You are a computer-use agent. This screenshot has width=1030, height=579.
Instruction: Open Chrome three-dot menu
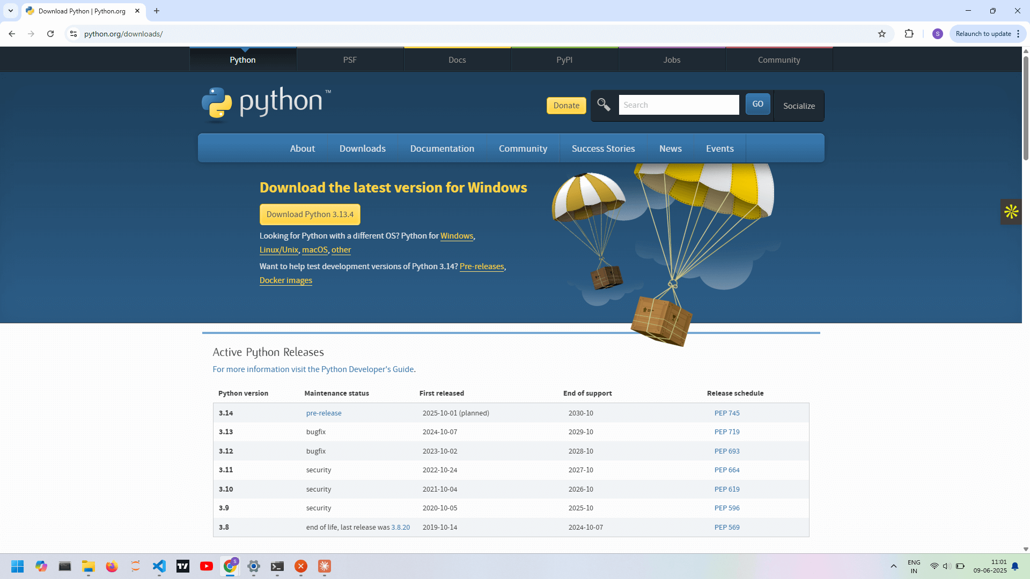coord(1018,34)
